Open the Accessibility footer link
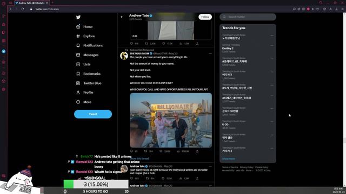346x194 pixels. click(228, 170)
